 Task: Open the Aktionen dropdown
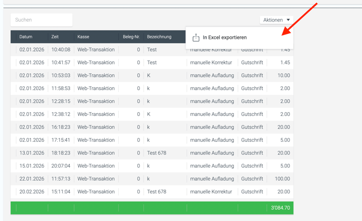tap(276, 20)
